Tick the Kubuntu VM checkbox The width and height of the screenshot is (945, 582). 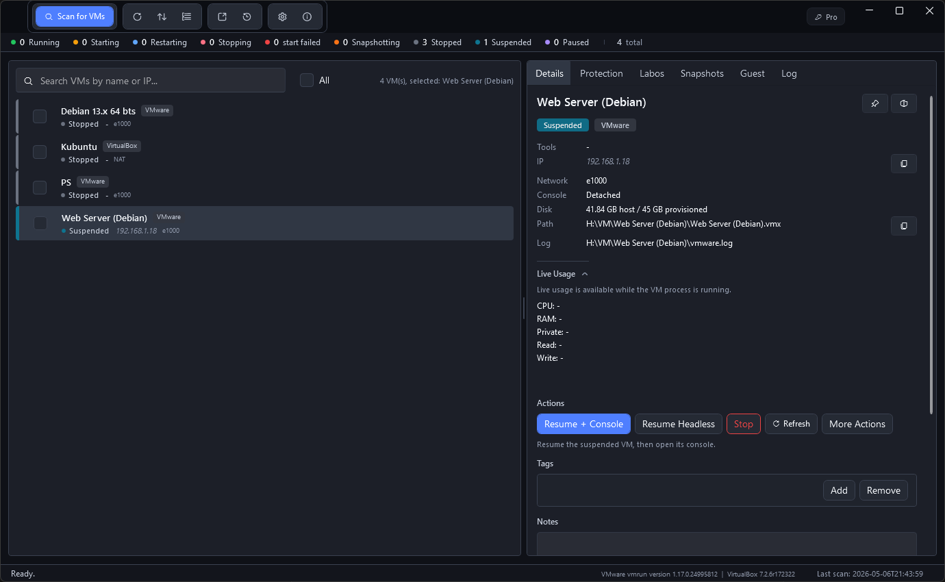[40, 152]
